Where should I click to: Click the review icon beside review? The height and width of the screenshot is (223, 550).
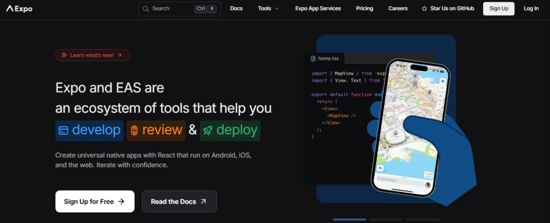coord(134,130)
